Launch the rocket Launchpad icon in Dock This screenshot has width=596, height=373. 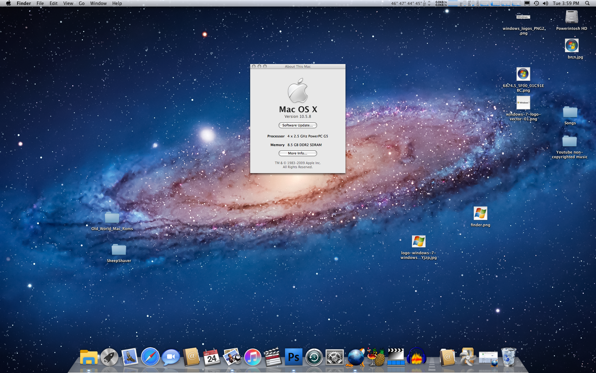click(x=109, y=357)
